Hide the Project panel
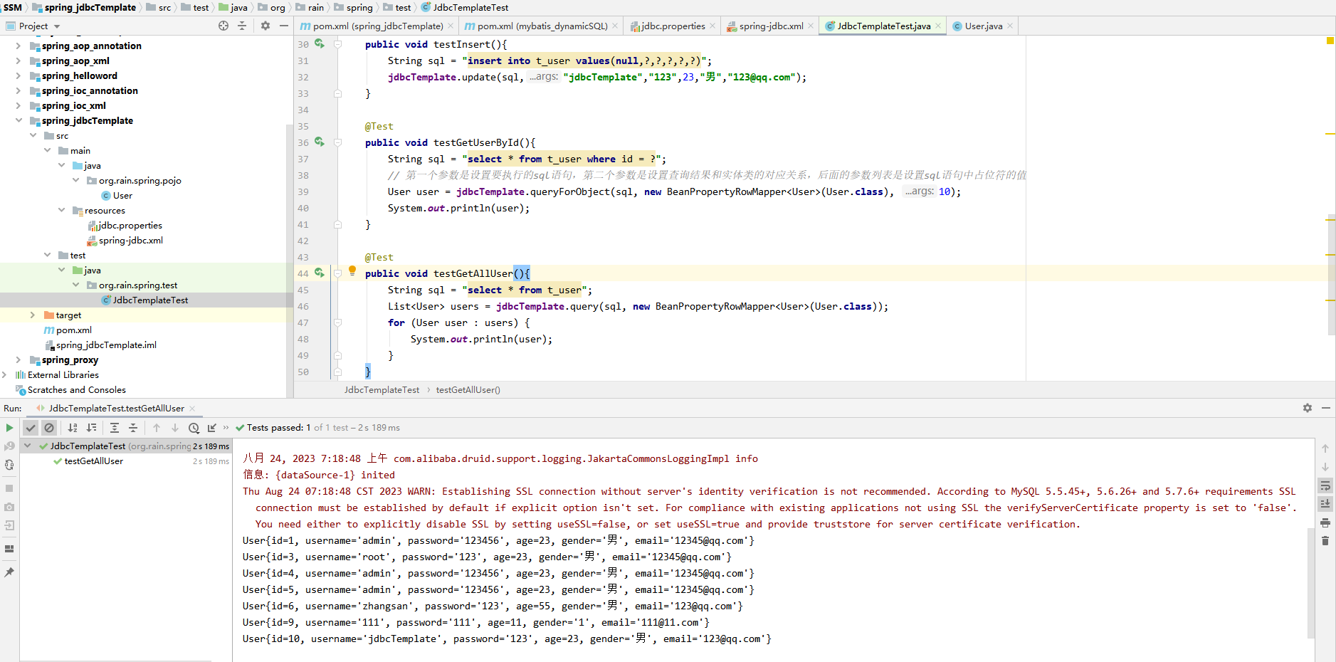1336x662 pixels. 284,26
